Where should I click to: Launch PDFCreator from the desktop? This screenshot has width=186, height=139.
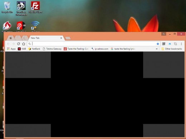tap(7, 26)
